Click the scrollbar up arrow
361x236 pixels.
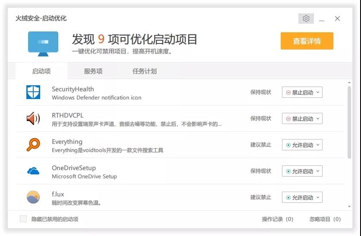[x=349, y=82]
